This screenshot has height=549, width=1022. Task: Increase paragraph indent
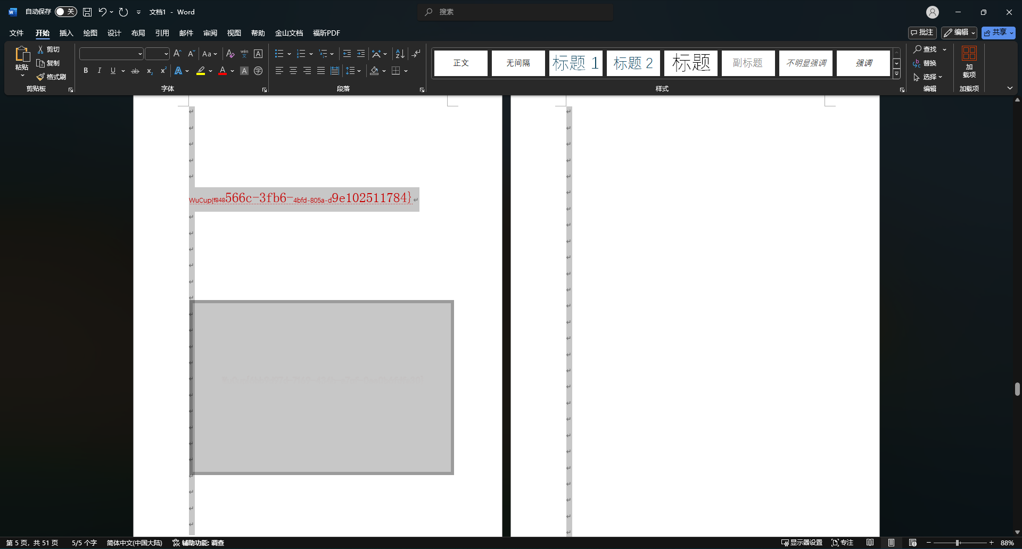(361, 54)
